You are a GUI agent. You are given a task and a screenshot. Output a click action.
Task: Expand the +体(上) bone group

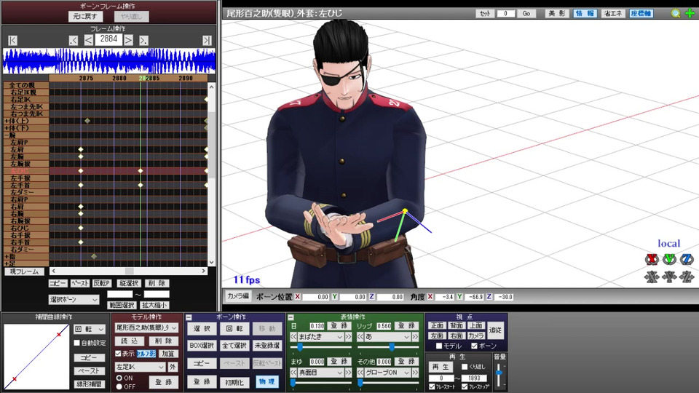7,122
